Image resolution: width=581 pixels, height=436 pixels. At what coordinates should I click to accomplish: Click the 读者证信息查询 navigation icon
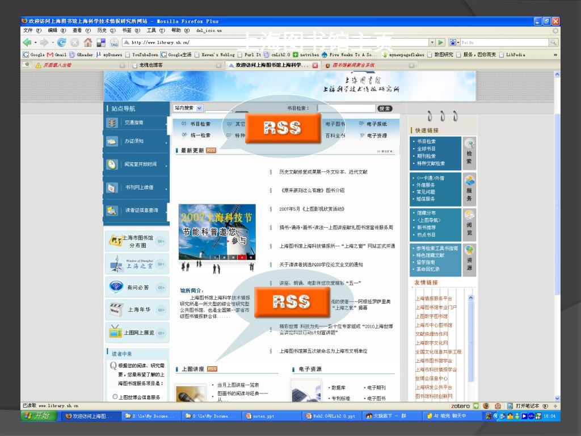click(x=112, y=211)
